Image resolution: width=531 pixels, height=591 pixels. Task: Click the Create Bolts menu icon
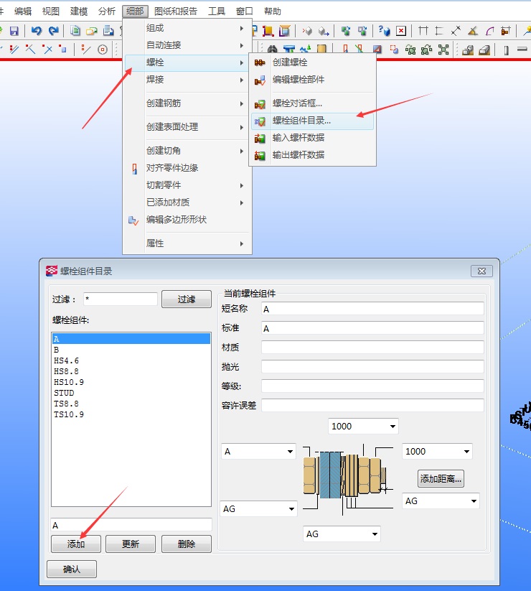pos(260,62)
